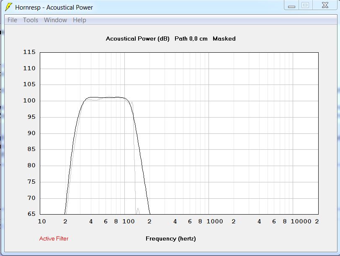Viewport: 340px width, 256px height.
Task: Open the Help menu
Action: [x=80, y=20]
